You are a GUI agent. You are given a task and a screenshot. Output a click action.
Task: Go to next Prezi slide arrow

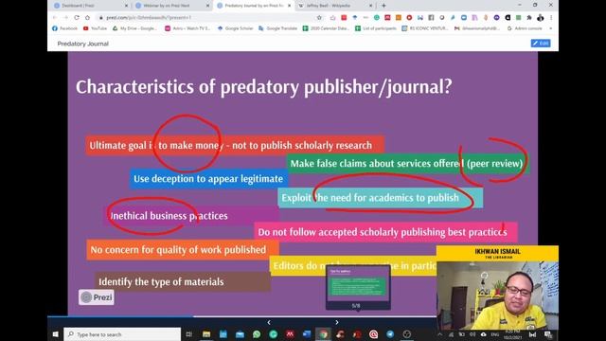pyautogui.click(x=337, y=322)
